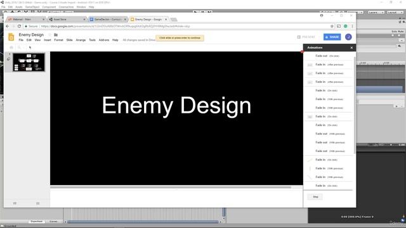
Task: Click the browser address bar URL
Action: 115,26
